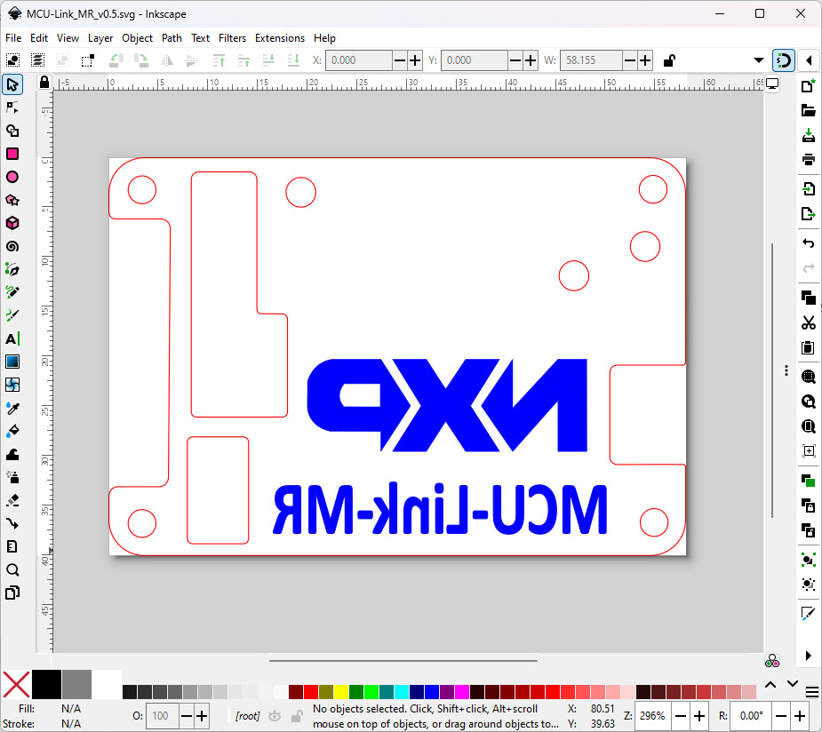Toggle snapping on or off
Screen dimensions: 822x732
click(783, 60)
